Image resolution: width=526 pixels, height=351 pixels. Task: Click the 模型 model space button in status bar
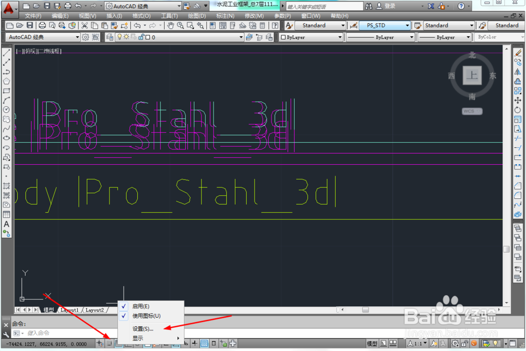point(372,343)
